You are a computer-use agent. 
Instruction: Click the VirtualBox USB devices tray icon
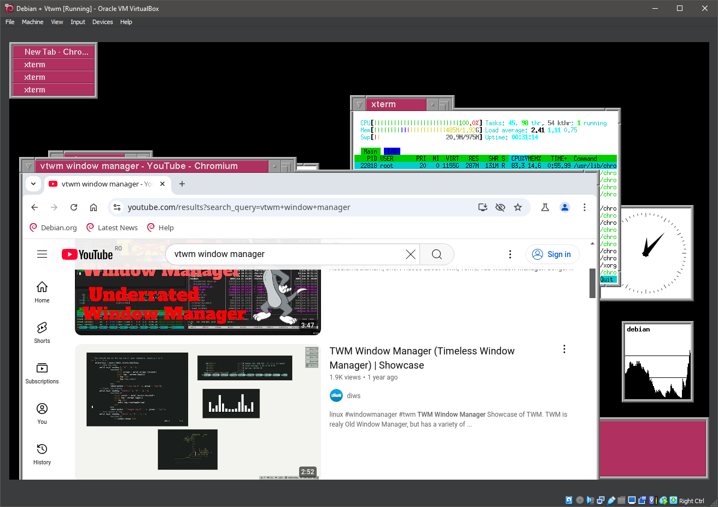point(611,500)
